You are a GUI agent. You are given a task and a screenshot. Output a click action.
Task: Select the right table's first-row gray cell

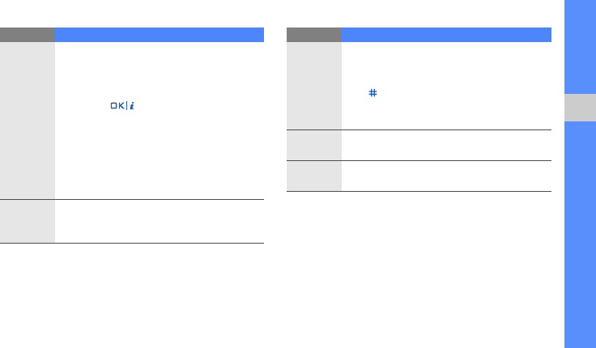point(314,86)
